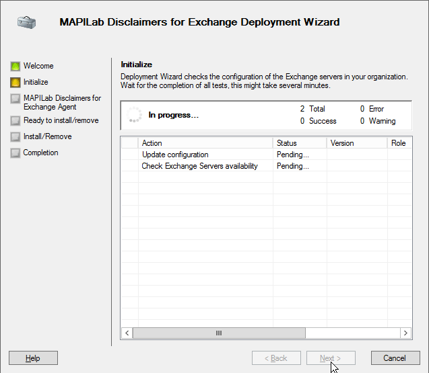The height and width of the screenshot is (373, 429).
Task: Click the In progress status text
Action: tap(174, 115)
